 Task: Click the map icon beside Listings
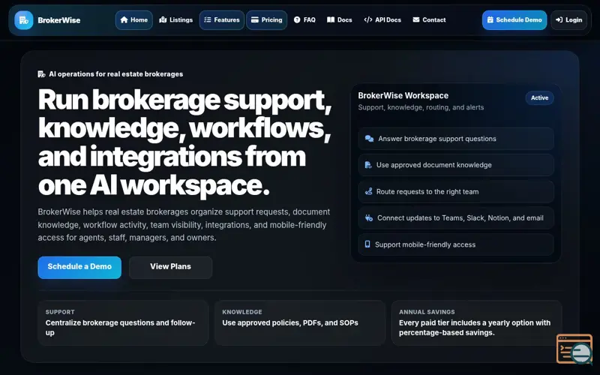[x=163, y=20]
